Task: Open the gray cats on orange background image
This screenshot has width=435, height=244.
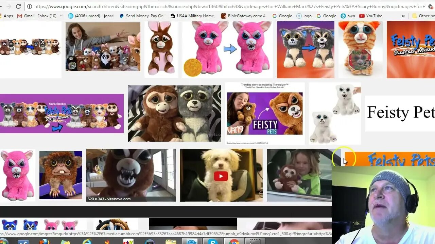Action: [306, 49]
